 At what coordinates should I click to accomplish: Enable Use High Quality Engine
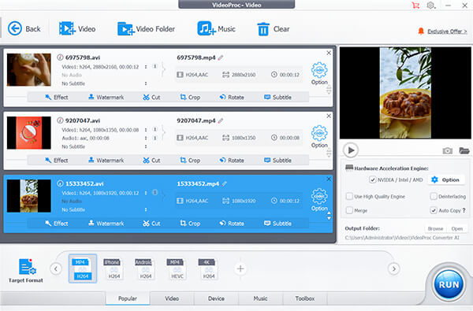349,196
